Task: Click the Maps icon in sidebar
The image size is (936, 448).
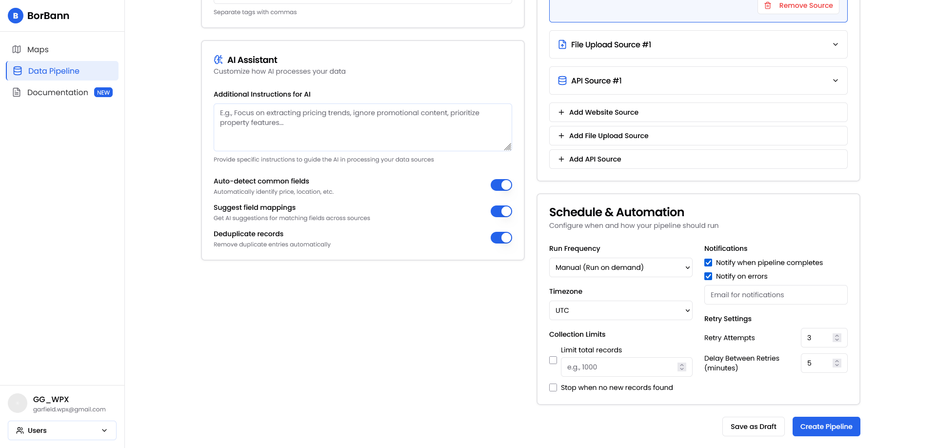Action: pos(17,49)
